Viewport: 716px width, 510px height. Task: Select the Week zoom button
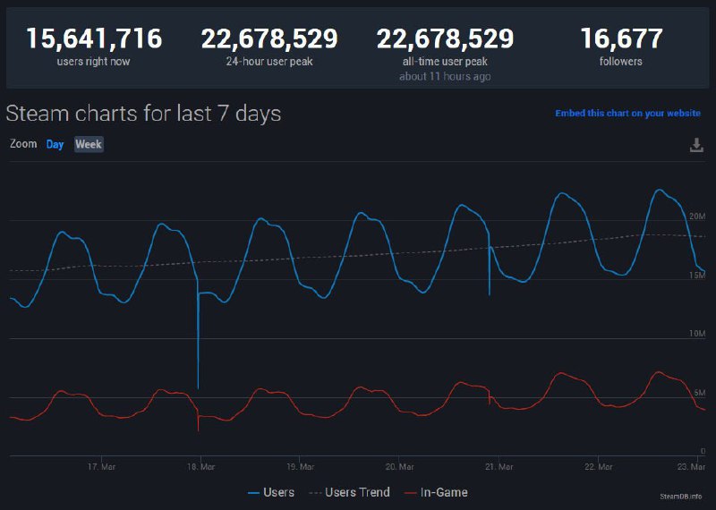click(x=89, y=144)
